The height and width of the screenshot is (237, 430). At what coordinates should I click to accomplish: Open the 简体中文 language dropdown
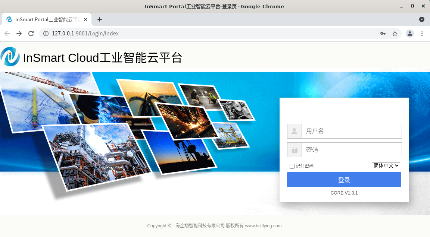(386, 165)
